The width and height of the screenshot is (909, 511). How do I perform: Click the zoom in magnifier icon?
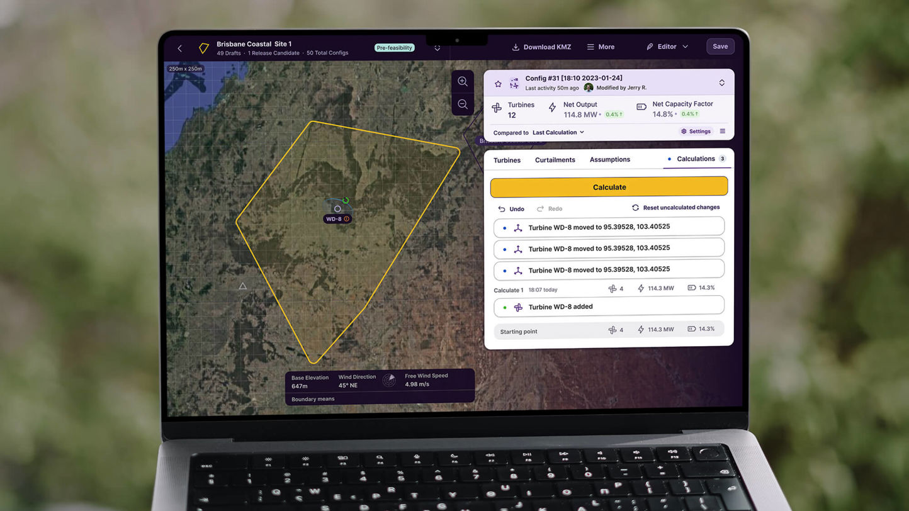pyautogui.click(x=463, y=82)
